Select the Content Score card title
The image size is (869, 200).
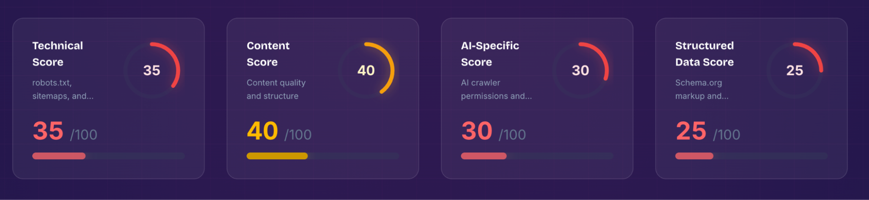tap(268, 54)
